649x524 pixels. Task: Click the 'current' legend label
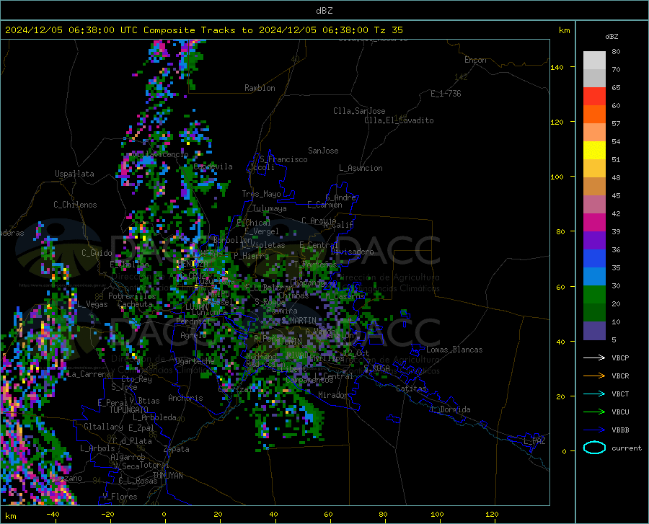point(626,448)
